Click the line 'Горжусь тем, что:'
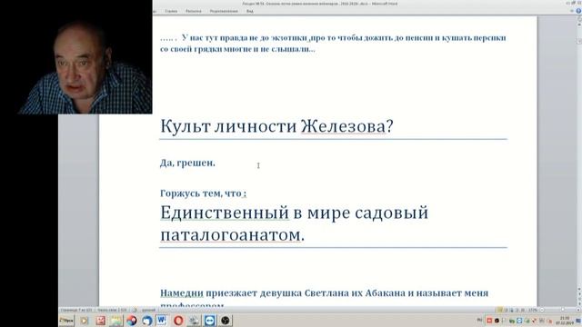 pyautogui.click(x=203, y=193)
